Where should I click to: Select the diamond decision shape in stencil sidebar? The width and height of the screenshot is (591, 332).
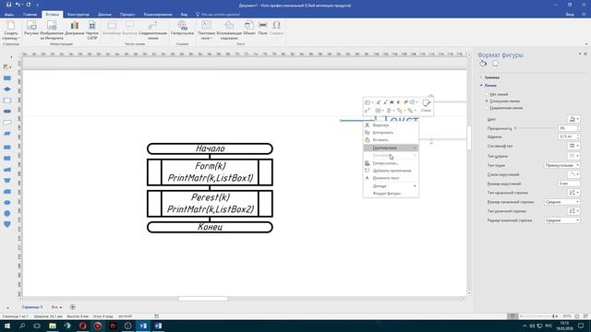[7, 89]
